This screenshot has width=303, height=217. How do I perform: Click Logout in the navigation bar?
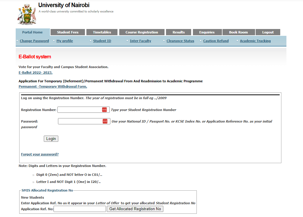268,32
